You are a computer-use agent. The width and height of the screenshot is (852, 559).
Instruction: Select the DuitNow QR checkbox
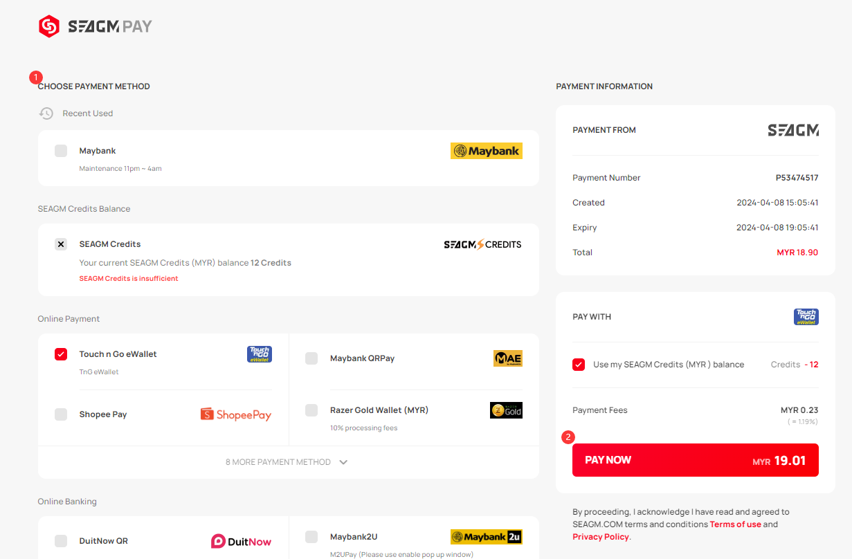(x=61, y=541)
